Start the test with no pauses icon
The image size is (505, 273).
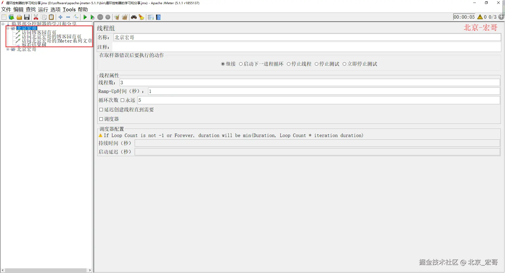92,17
